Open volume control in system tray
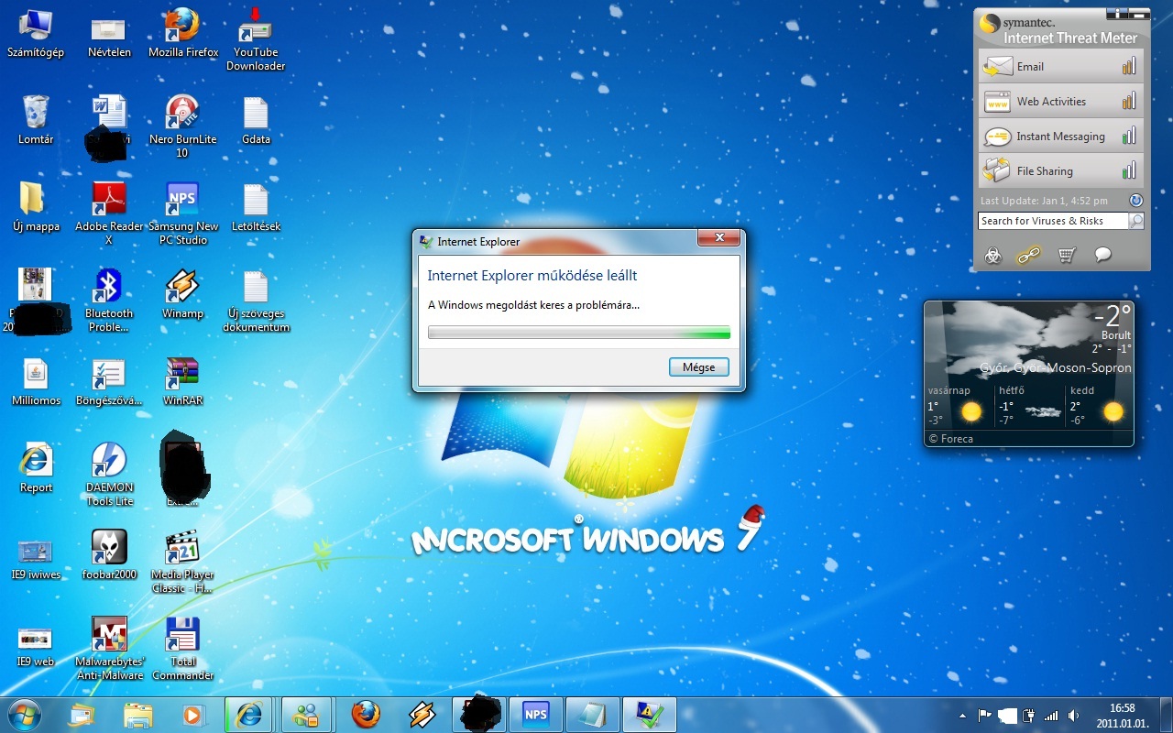 [1074, 716]
